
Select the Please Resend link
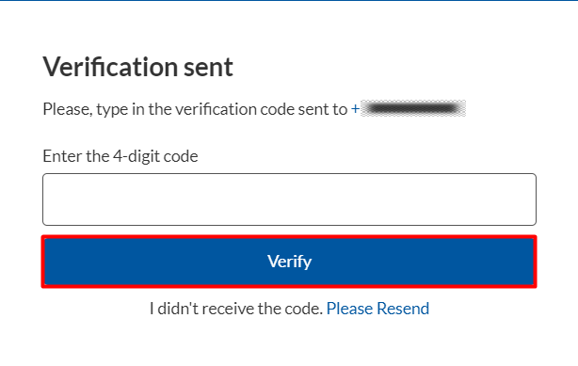[x=377, y=309]
